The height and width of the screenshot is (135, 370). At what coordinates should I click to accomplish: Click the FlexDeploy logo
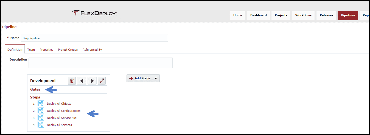coord(94,13)
